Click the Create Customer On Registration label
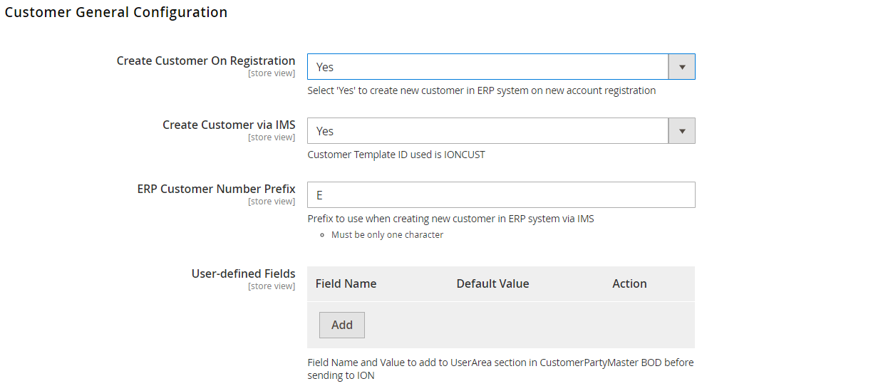Viewport: 888px width, 391px height. click(x=206, y=61)
